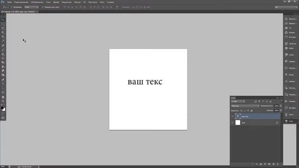Open the Изображение menu
299x168 pixels.
pyautogui.click(x=37, y=2)
